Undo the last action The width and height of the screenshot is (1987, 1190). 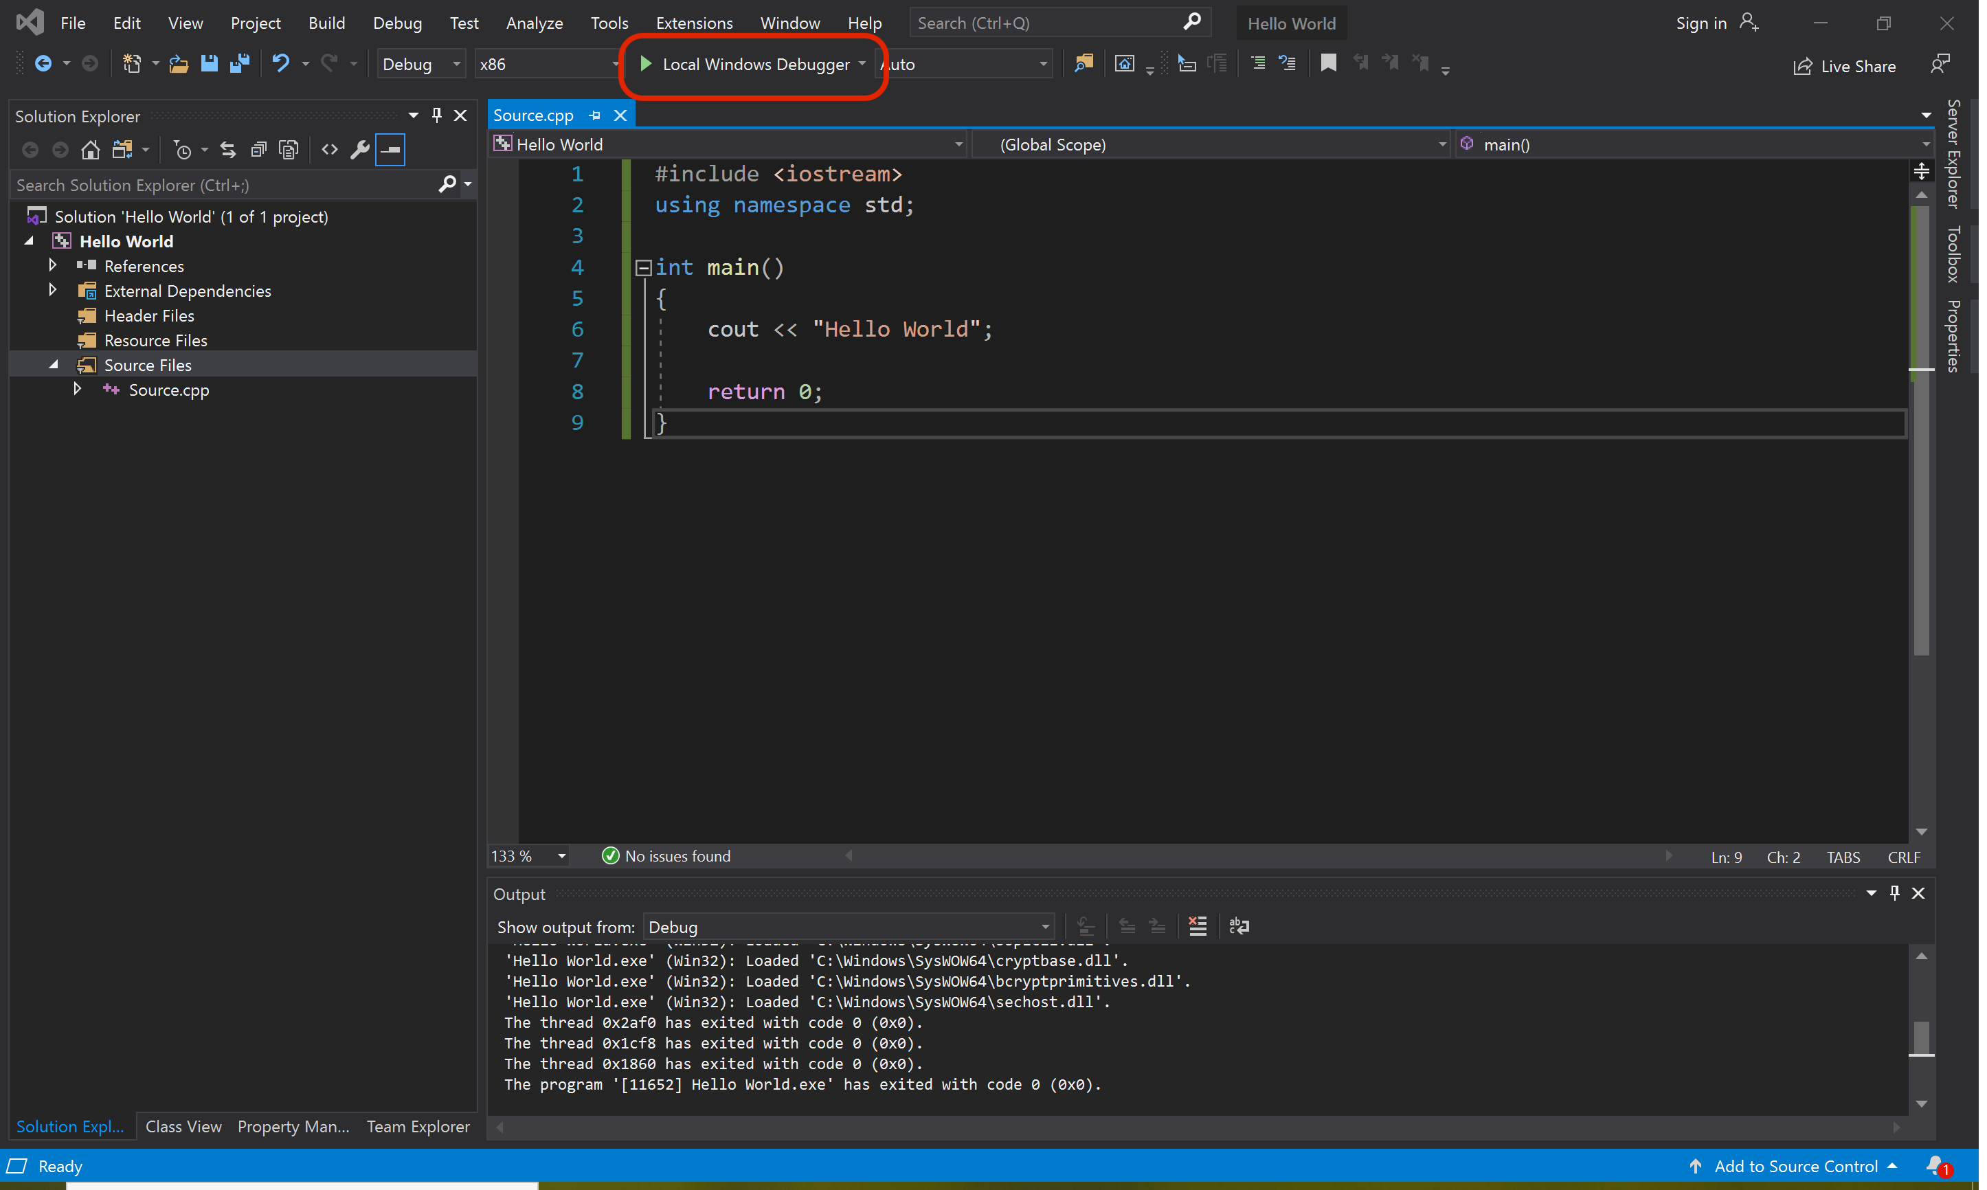point(280,63)
